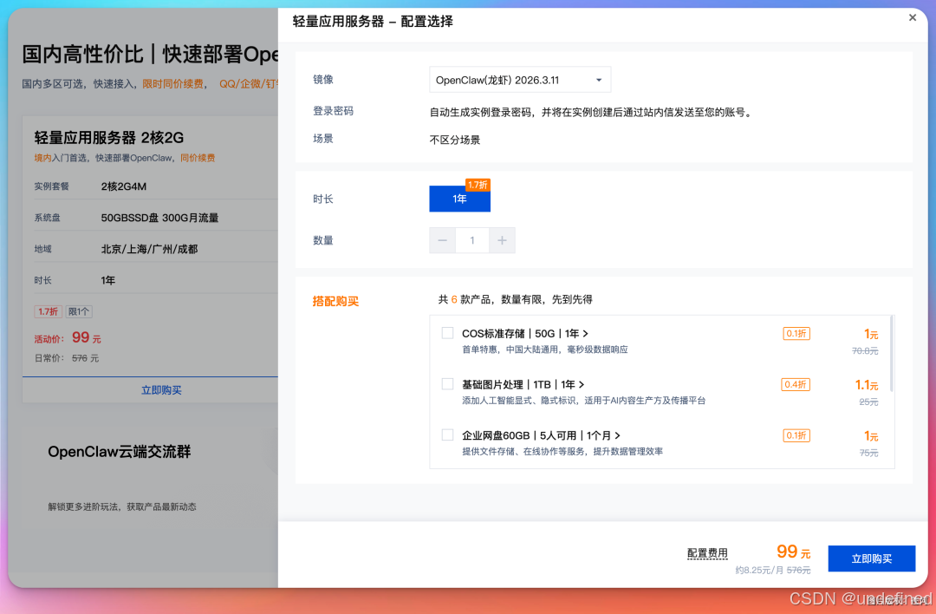Click 立即购买 link in the background card
The image size is (936, 614).
click(x=161, y=390)
